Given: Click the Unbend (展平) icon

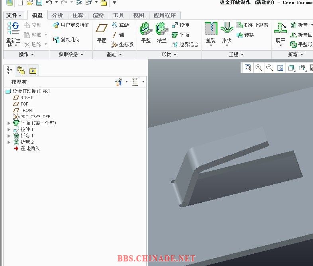Looking at the screenshot, I should pos(280,29).
